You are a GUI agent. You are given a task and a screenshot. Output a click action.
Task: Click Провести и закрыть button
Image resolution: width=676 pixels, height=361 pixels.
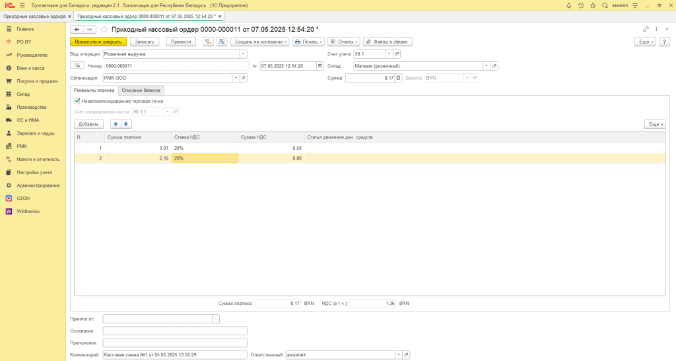point(98,42)
